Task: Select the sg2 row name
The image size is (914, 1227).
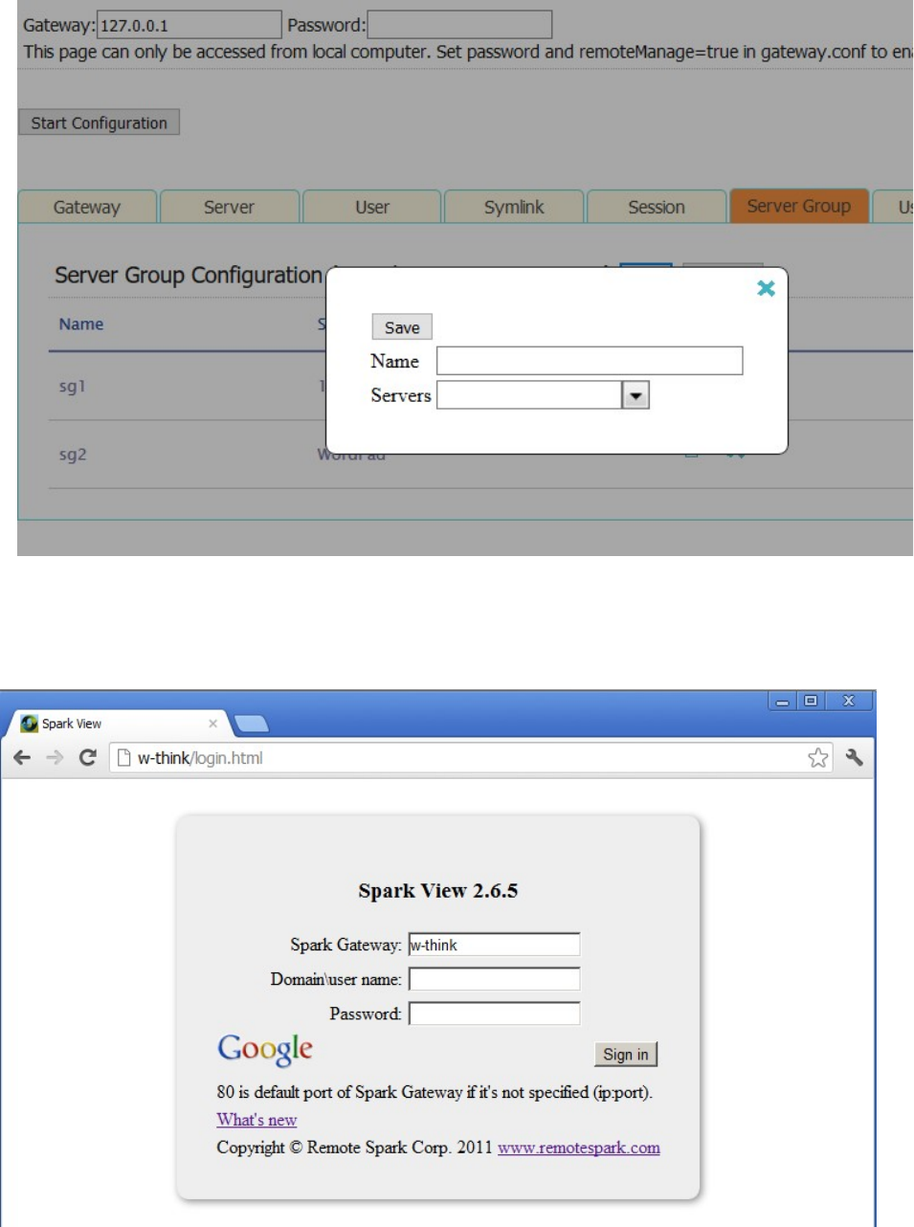Action: pos(73,455)
